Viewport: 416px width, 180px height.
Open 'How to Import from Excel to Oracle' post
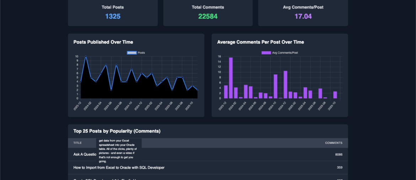[x=119, y=167]
